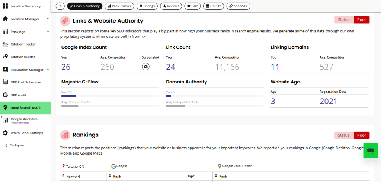Open Citation Tracker page
The image size is (381, 182).
(x=23, y=44)
